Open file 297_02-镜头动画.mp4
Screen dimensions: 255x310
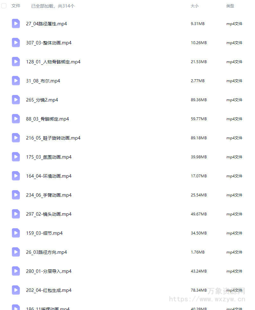coord(49,214)
